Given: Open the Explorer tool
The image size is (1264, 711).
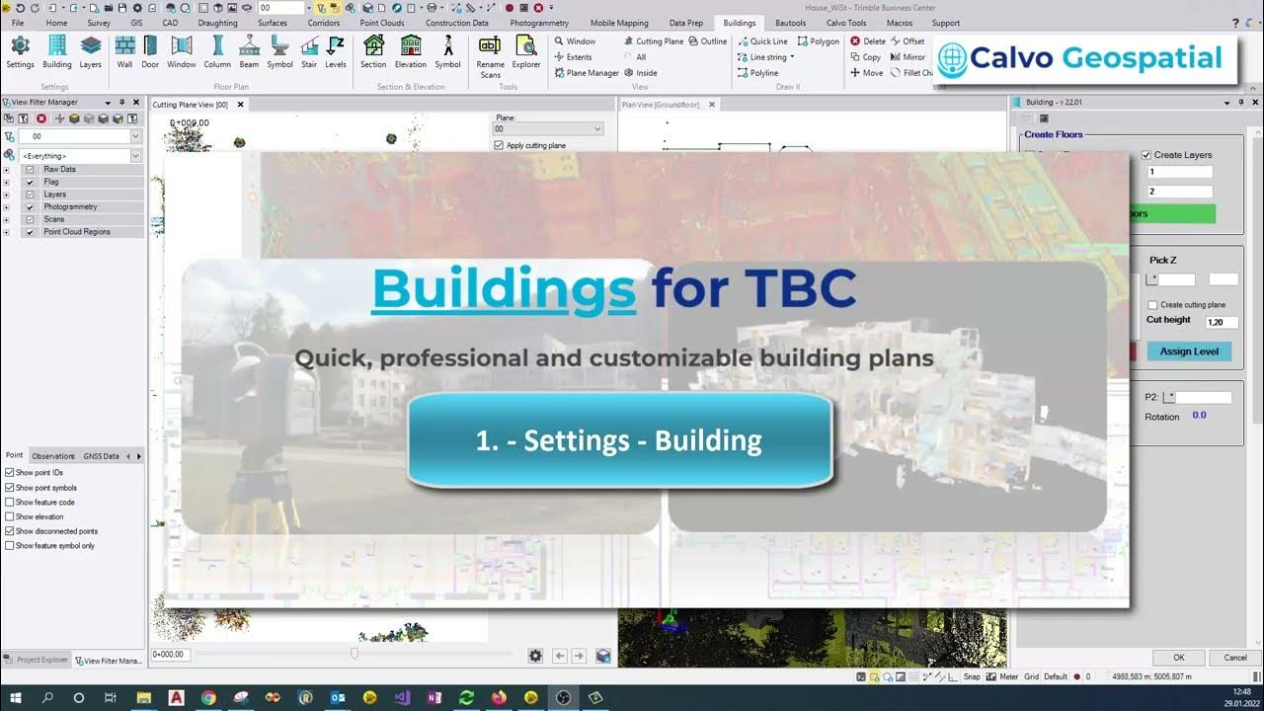Looking at the screenshot, I should (x=526, y=52).
